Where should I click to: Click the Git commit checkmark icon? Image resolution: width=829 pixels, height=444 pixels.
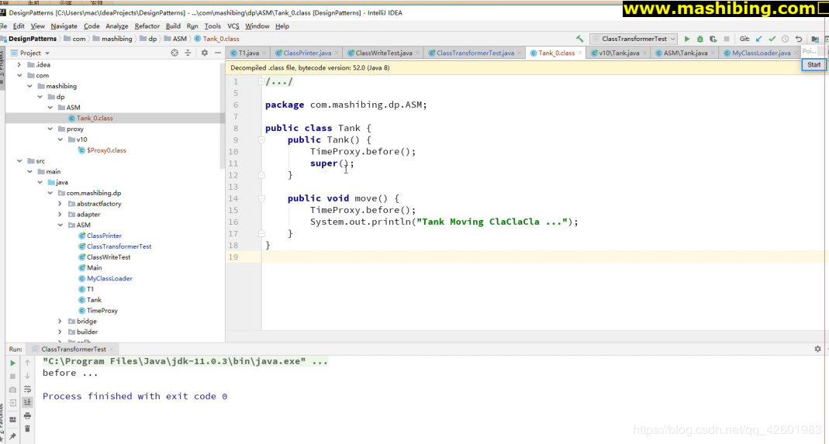pyautogui.click(x=772, y=39)
